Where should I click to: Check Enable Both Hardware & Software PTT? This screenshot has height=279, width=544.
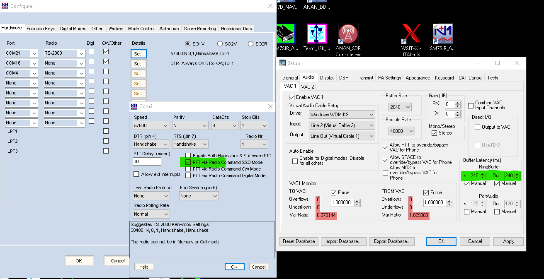pos(188,156)
